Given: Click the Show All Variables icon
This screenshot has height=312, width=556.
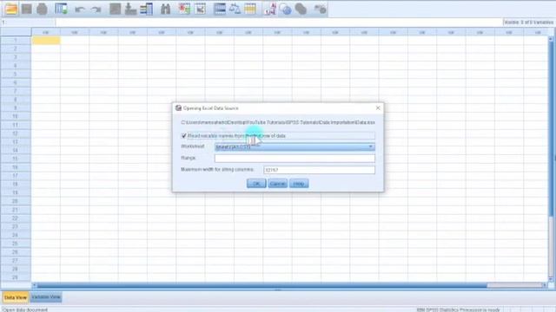Looking at the screenshot, I should pos(301,9).
